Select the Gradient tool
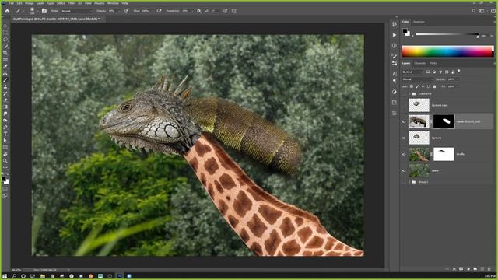 pyautogui.click(x=5, y=107)
